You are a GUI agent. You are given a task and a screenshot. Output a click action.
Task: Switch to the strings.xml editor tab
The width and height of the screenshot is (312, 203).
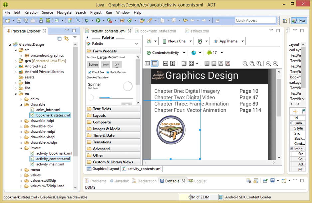tap(197, 31)
